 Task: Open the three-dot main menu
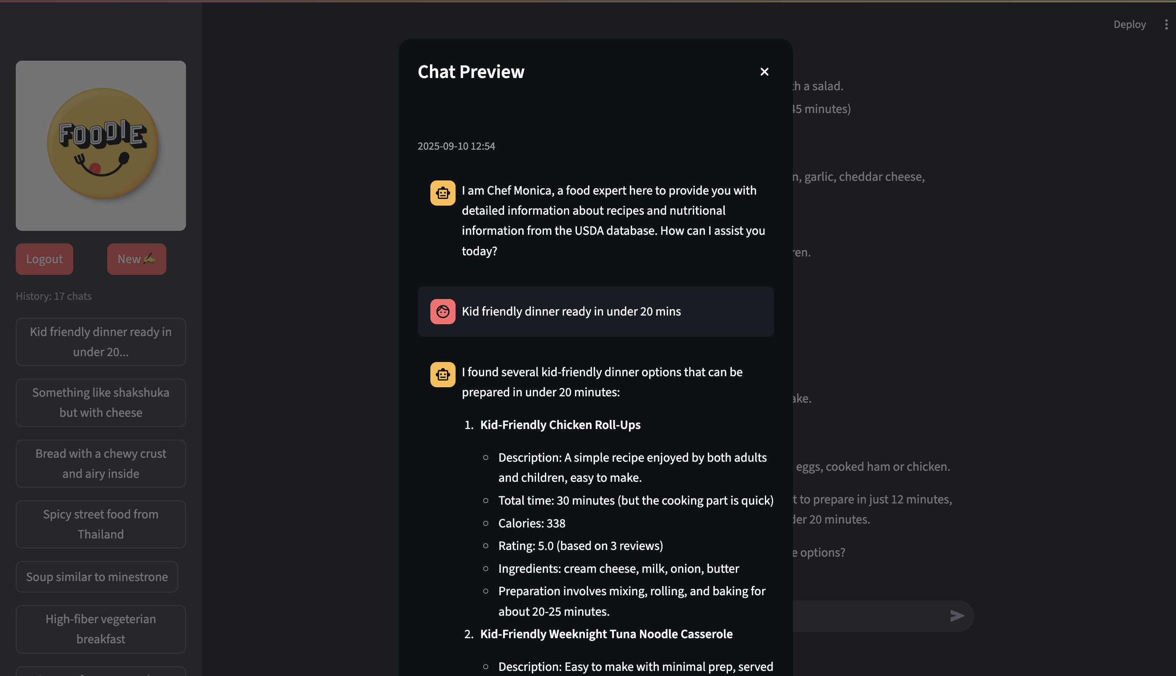pos(1166,24)
